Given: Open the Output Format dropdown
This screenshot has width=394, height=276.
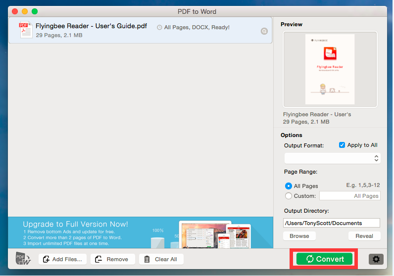Looking at the screenshot, I should pos(332,158).
